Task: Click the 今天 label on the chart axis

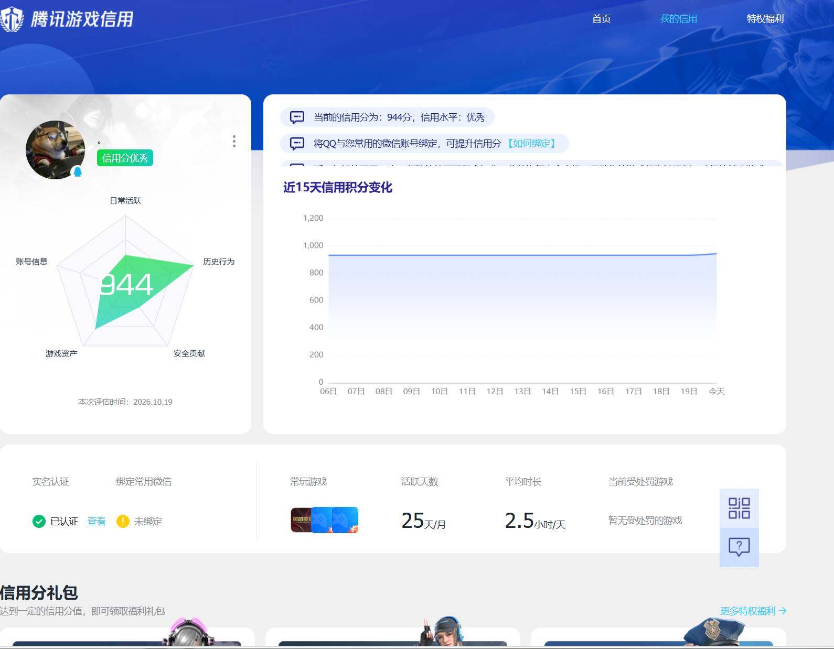Action: [x=717, y=391]
